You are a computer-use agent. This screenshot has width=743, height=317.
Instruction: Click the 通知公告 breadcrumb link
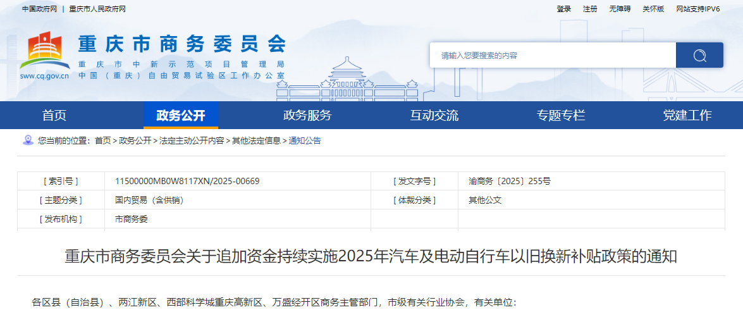pyautogui.click(x=305, y=140)
